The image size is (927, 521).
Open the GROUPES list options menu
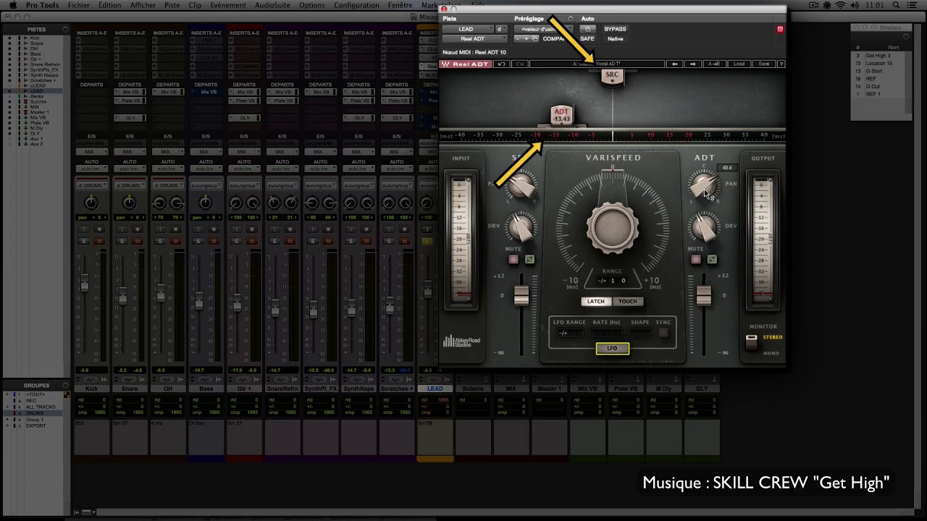[x=65, y=386]
